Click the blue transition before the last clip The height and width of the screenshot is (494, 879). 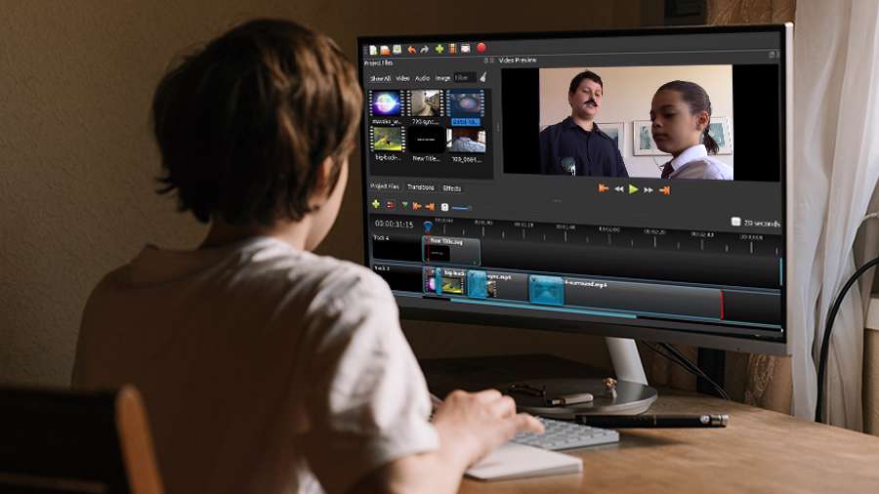pos(547,291)
